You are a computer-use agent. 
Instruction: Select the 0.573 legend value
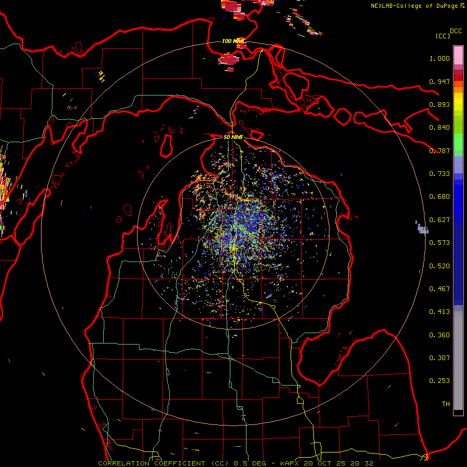[439, 243]
